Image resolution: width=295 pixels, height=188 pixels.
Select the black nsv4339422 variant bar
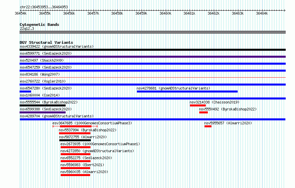point(152,50)
